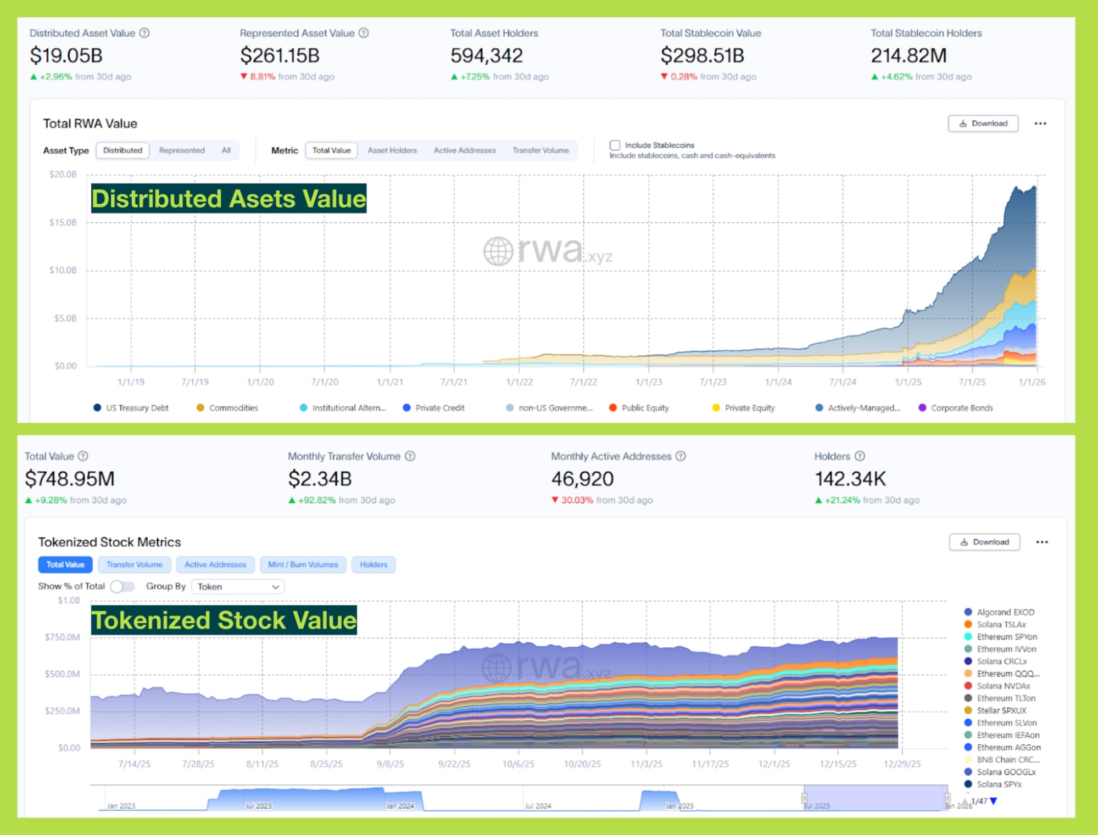Switch to Mint / Burn Volumes tab
The width and height of the screenshot is (1098, 835).
pos(303,564)
